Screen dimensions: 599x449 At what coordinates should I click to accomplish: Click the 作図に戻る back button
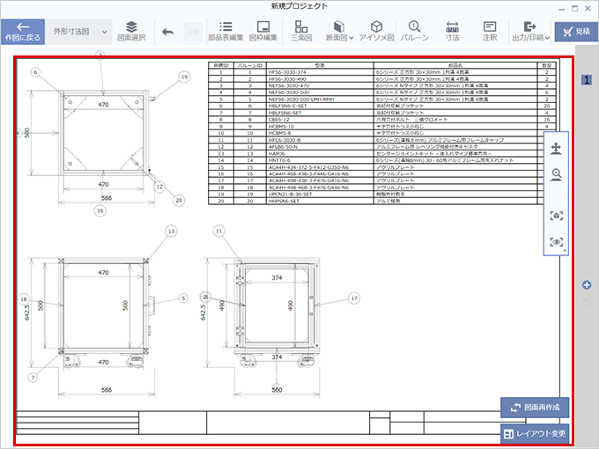point(23,32)
